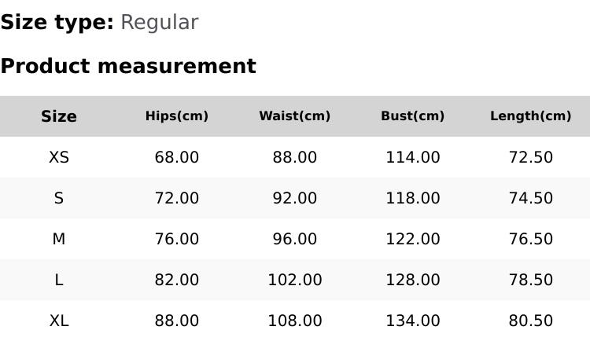Click the XL bust value 134.00

coord(413,321)
